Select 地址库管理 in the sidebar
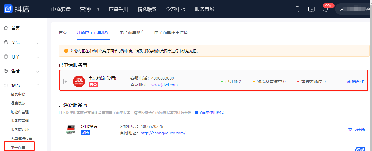372x151 pixels. pos(20,112)
